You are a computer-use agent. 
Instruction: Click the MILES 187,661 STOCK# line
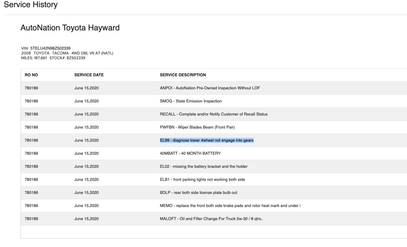(53, 58)
